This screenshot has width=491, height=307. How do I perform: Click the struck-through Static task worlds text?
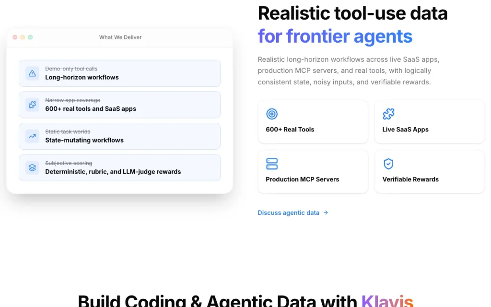(x=68, y=131)
